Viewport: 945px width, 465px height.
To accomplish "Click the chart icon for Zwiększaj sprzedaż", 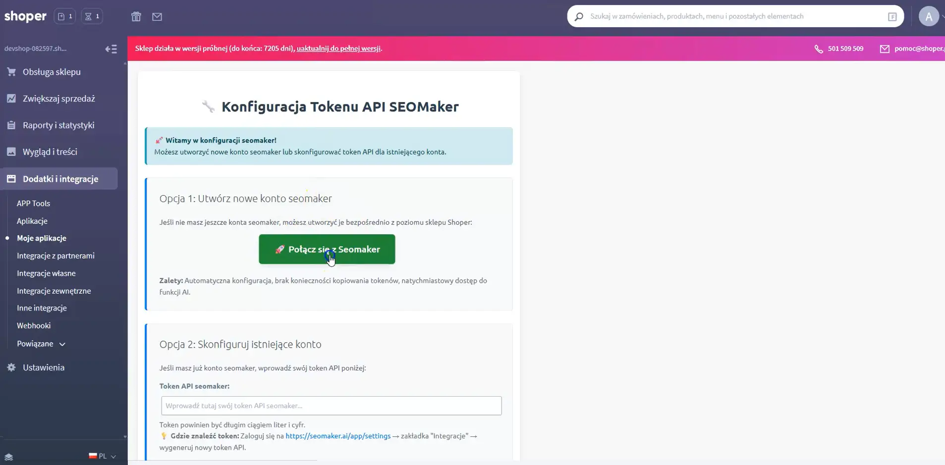I will pyautogui.click(x=11, y=99).
